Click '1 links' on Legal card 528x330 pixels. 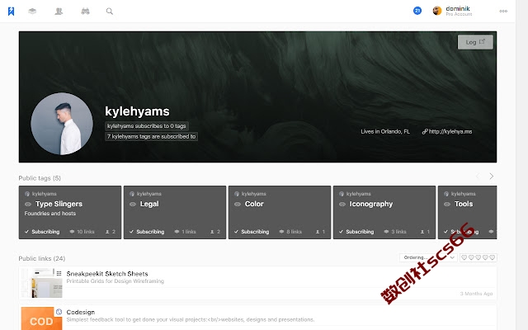tap(185, 232)
